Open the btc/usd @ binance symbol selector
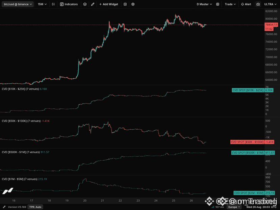The height and width of the screenshot is (210, 280). click(x=18, y=4)
